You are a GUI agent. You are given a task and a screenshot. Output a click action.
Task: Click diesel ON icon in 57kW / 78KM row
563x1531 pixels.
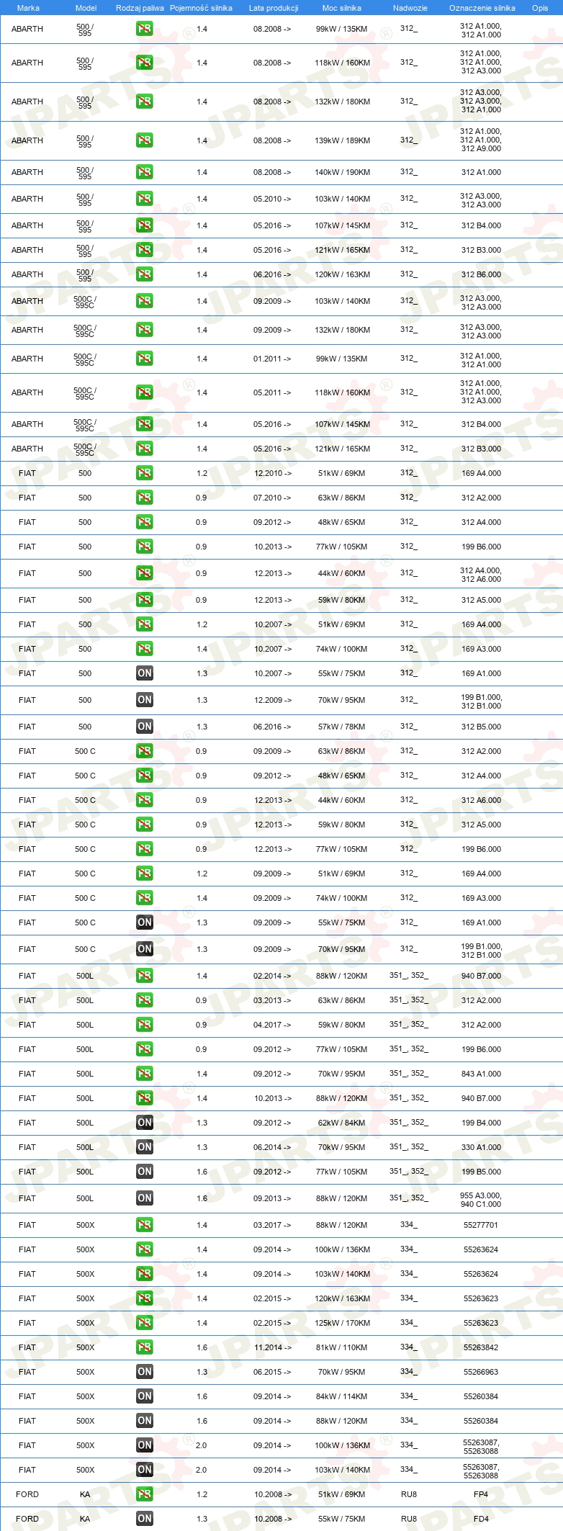[x=145, y=727]
